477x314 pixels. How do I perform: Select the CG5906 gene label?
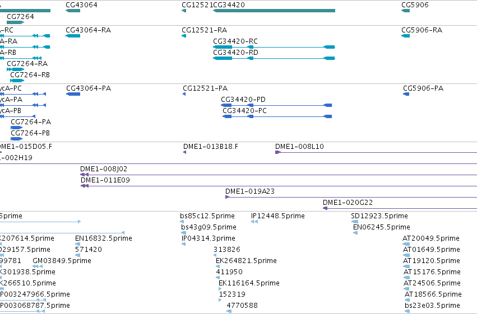pyautogui.click(x=415, y=5)
